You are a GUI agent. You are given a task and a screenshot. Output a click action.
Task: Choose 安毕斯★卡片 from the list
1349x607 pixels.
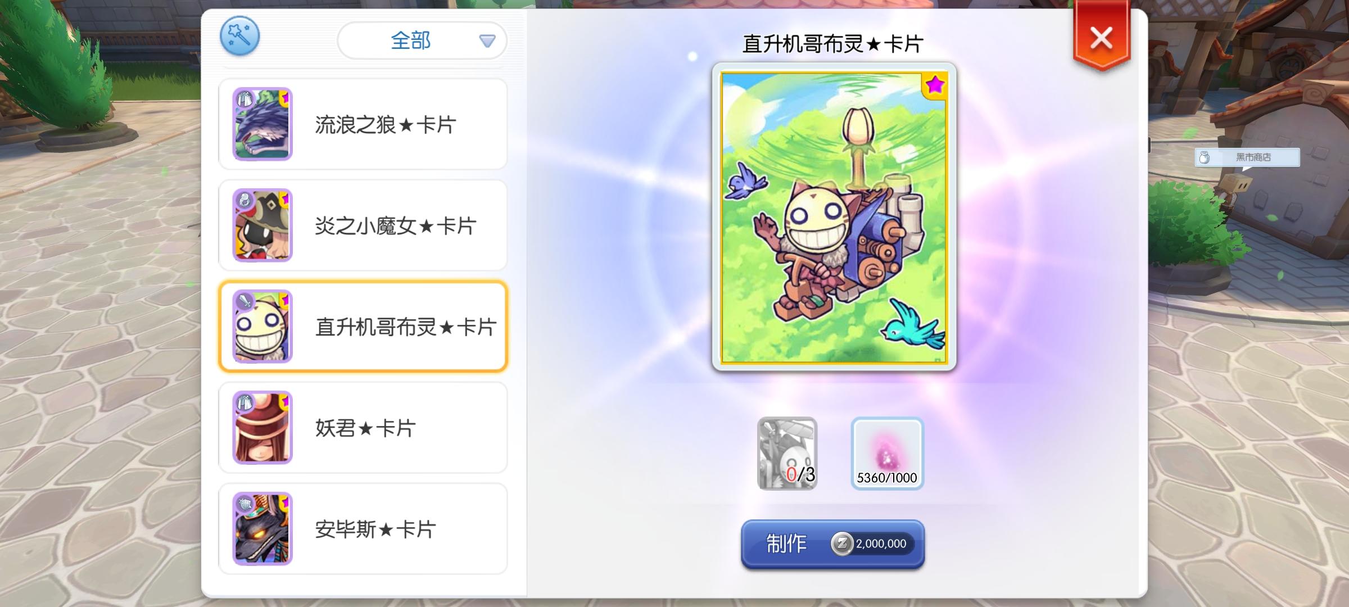coord(363,529)
